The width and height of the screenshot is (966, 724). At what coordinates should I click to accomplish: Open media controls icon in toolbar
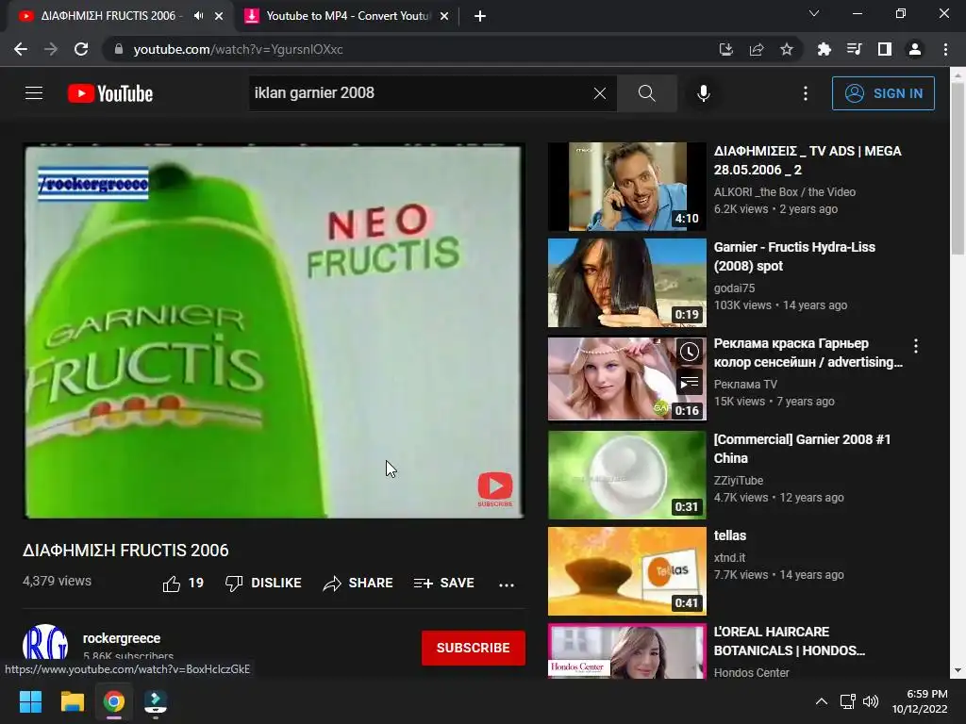[x=855, y=49]
